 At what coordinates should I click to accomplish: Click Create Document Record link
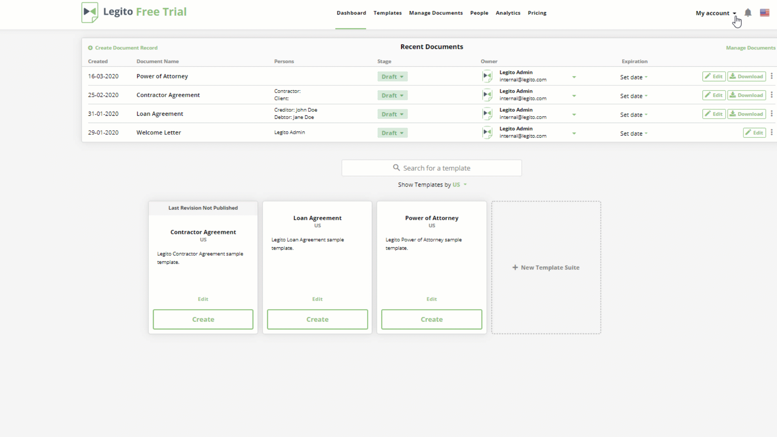point(126,48)
